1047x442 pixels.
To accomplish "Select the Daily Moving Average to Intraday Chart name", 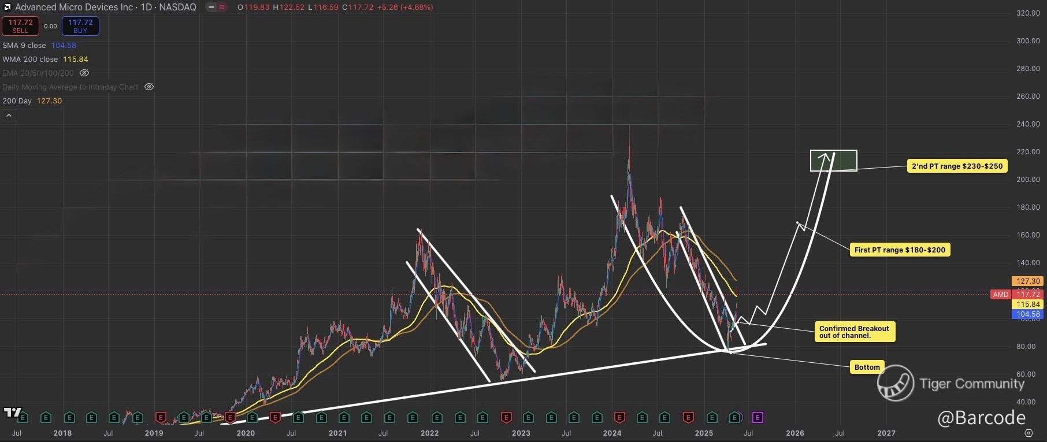I will (x=70, y=87).
